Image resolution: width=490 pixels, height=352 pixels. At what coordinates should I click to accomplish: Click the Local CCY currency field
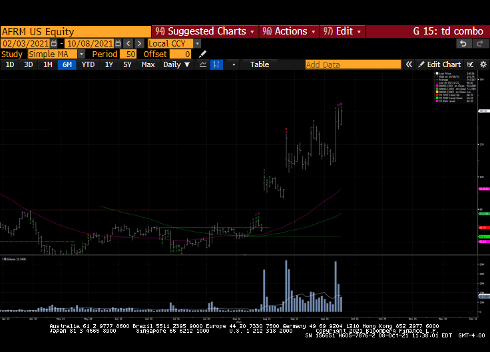tap(170, 44)
